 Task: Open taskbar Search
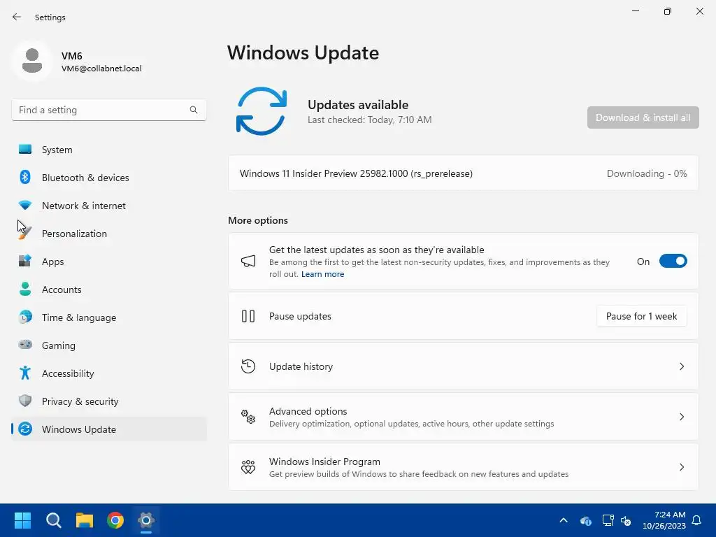pyautogui.click(x=53, y=520)
